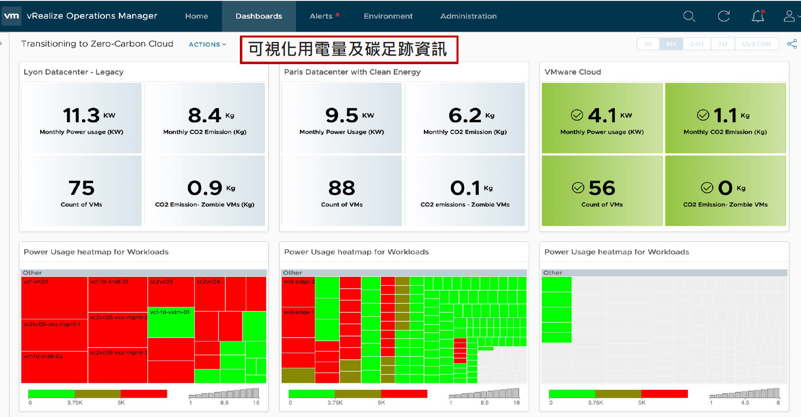Click VMware Cloud heatmap Other header

click(664, 272)
